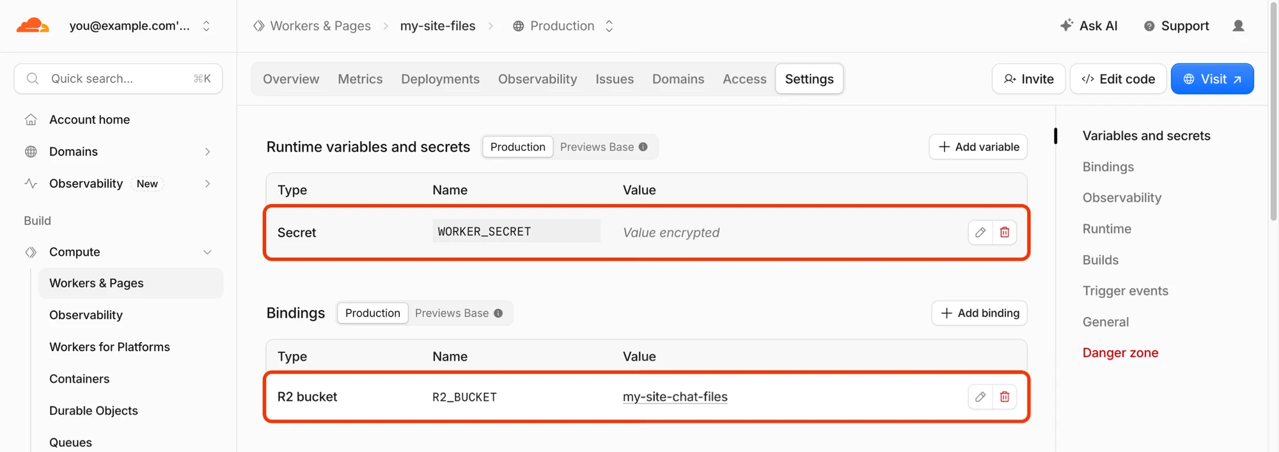Open the user profile icon
This screenshot has height=452, width=1279.
(x=1238, y=26)
